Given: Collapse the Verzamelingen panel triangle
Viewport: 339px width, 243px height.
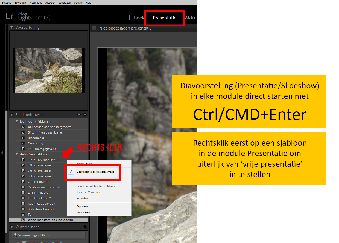Looking at the screenshot, I should pos(12,227).
